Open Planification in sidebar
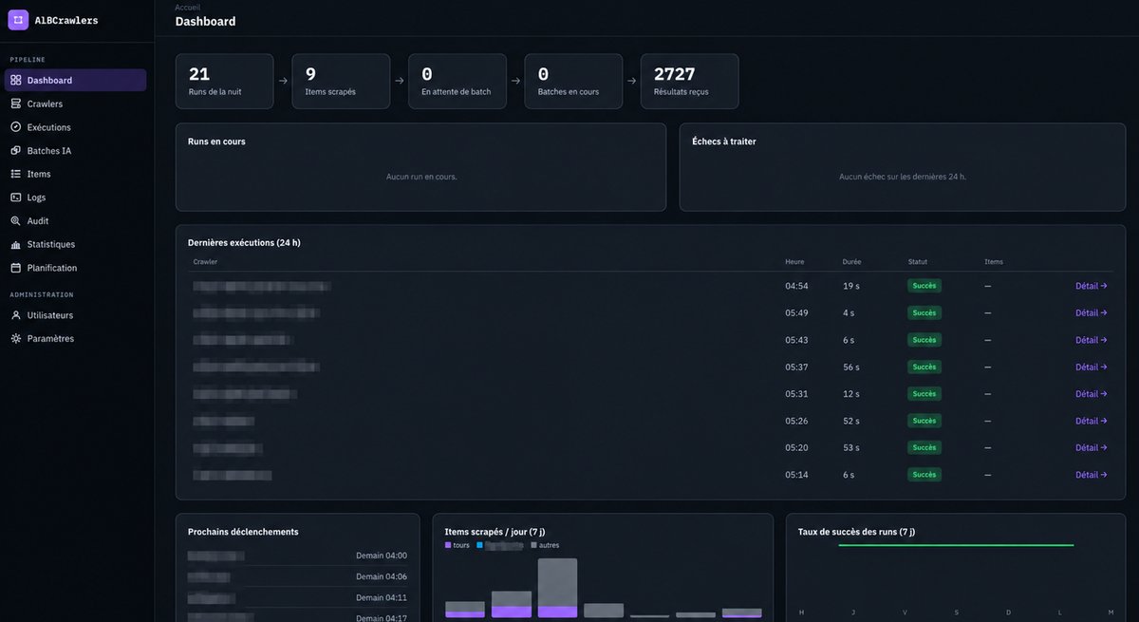The image size is (1139, 622). [75, 268]
